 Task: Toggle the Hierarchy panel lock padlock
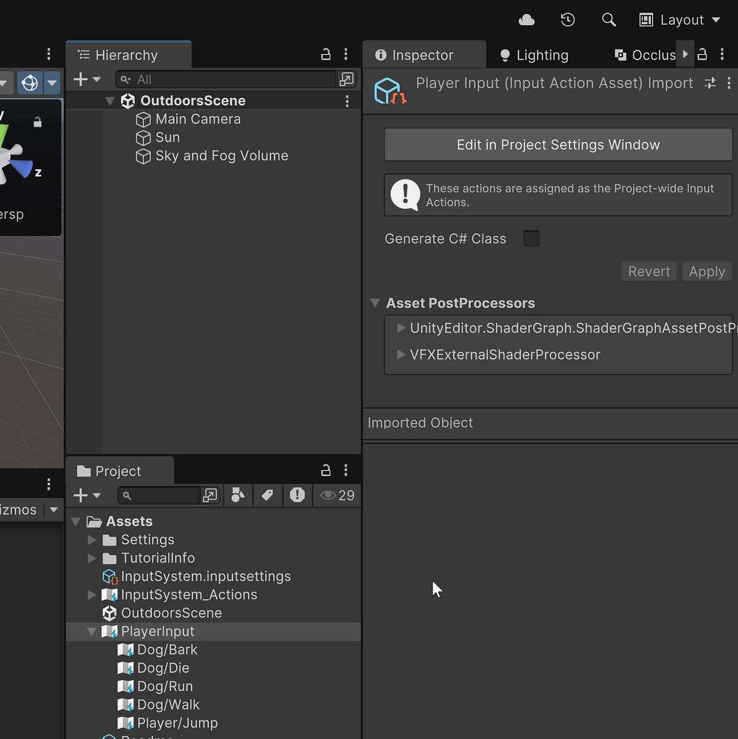click(x=325, y=54)
